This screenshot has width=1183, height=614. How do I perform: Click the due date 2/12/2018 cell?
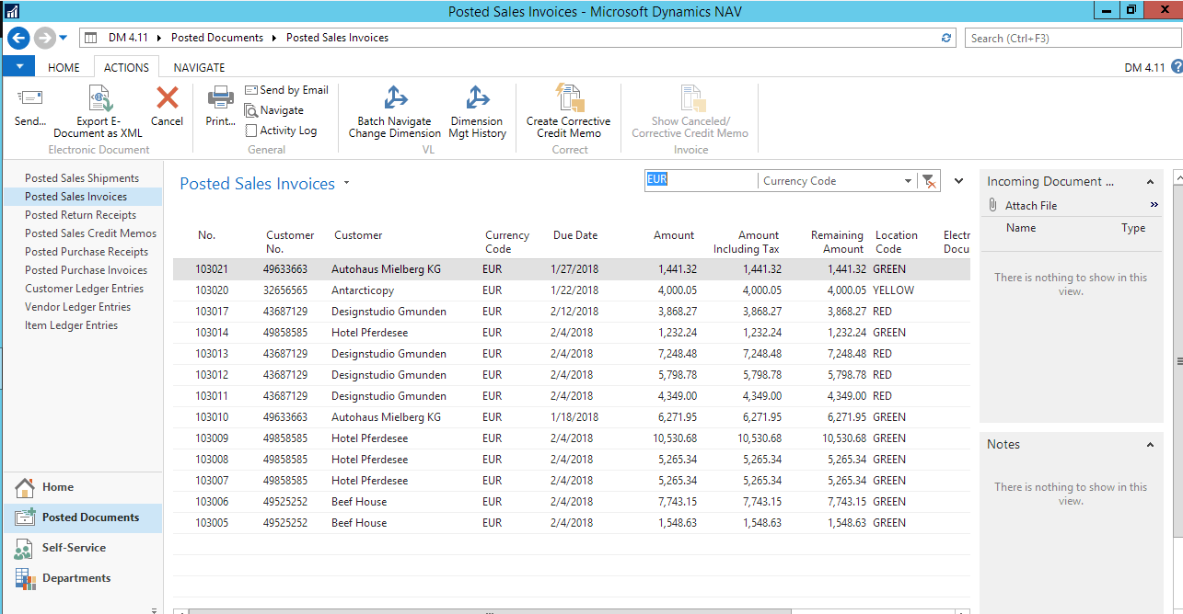[x=574, y=312]
